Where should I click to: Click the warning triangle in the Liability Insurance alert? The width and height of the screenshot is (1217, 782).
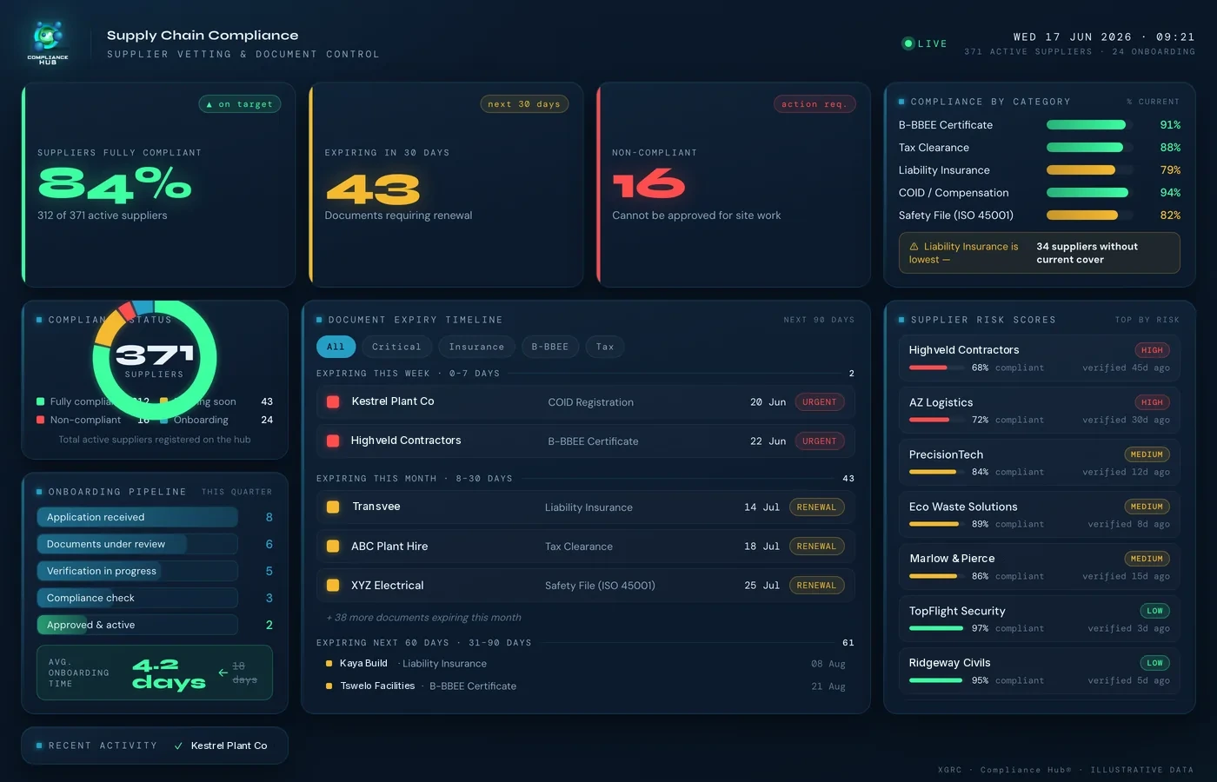(x=914, y=247)
